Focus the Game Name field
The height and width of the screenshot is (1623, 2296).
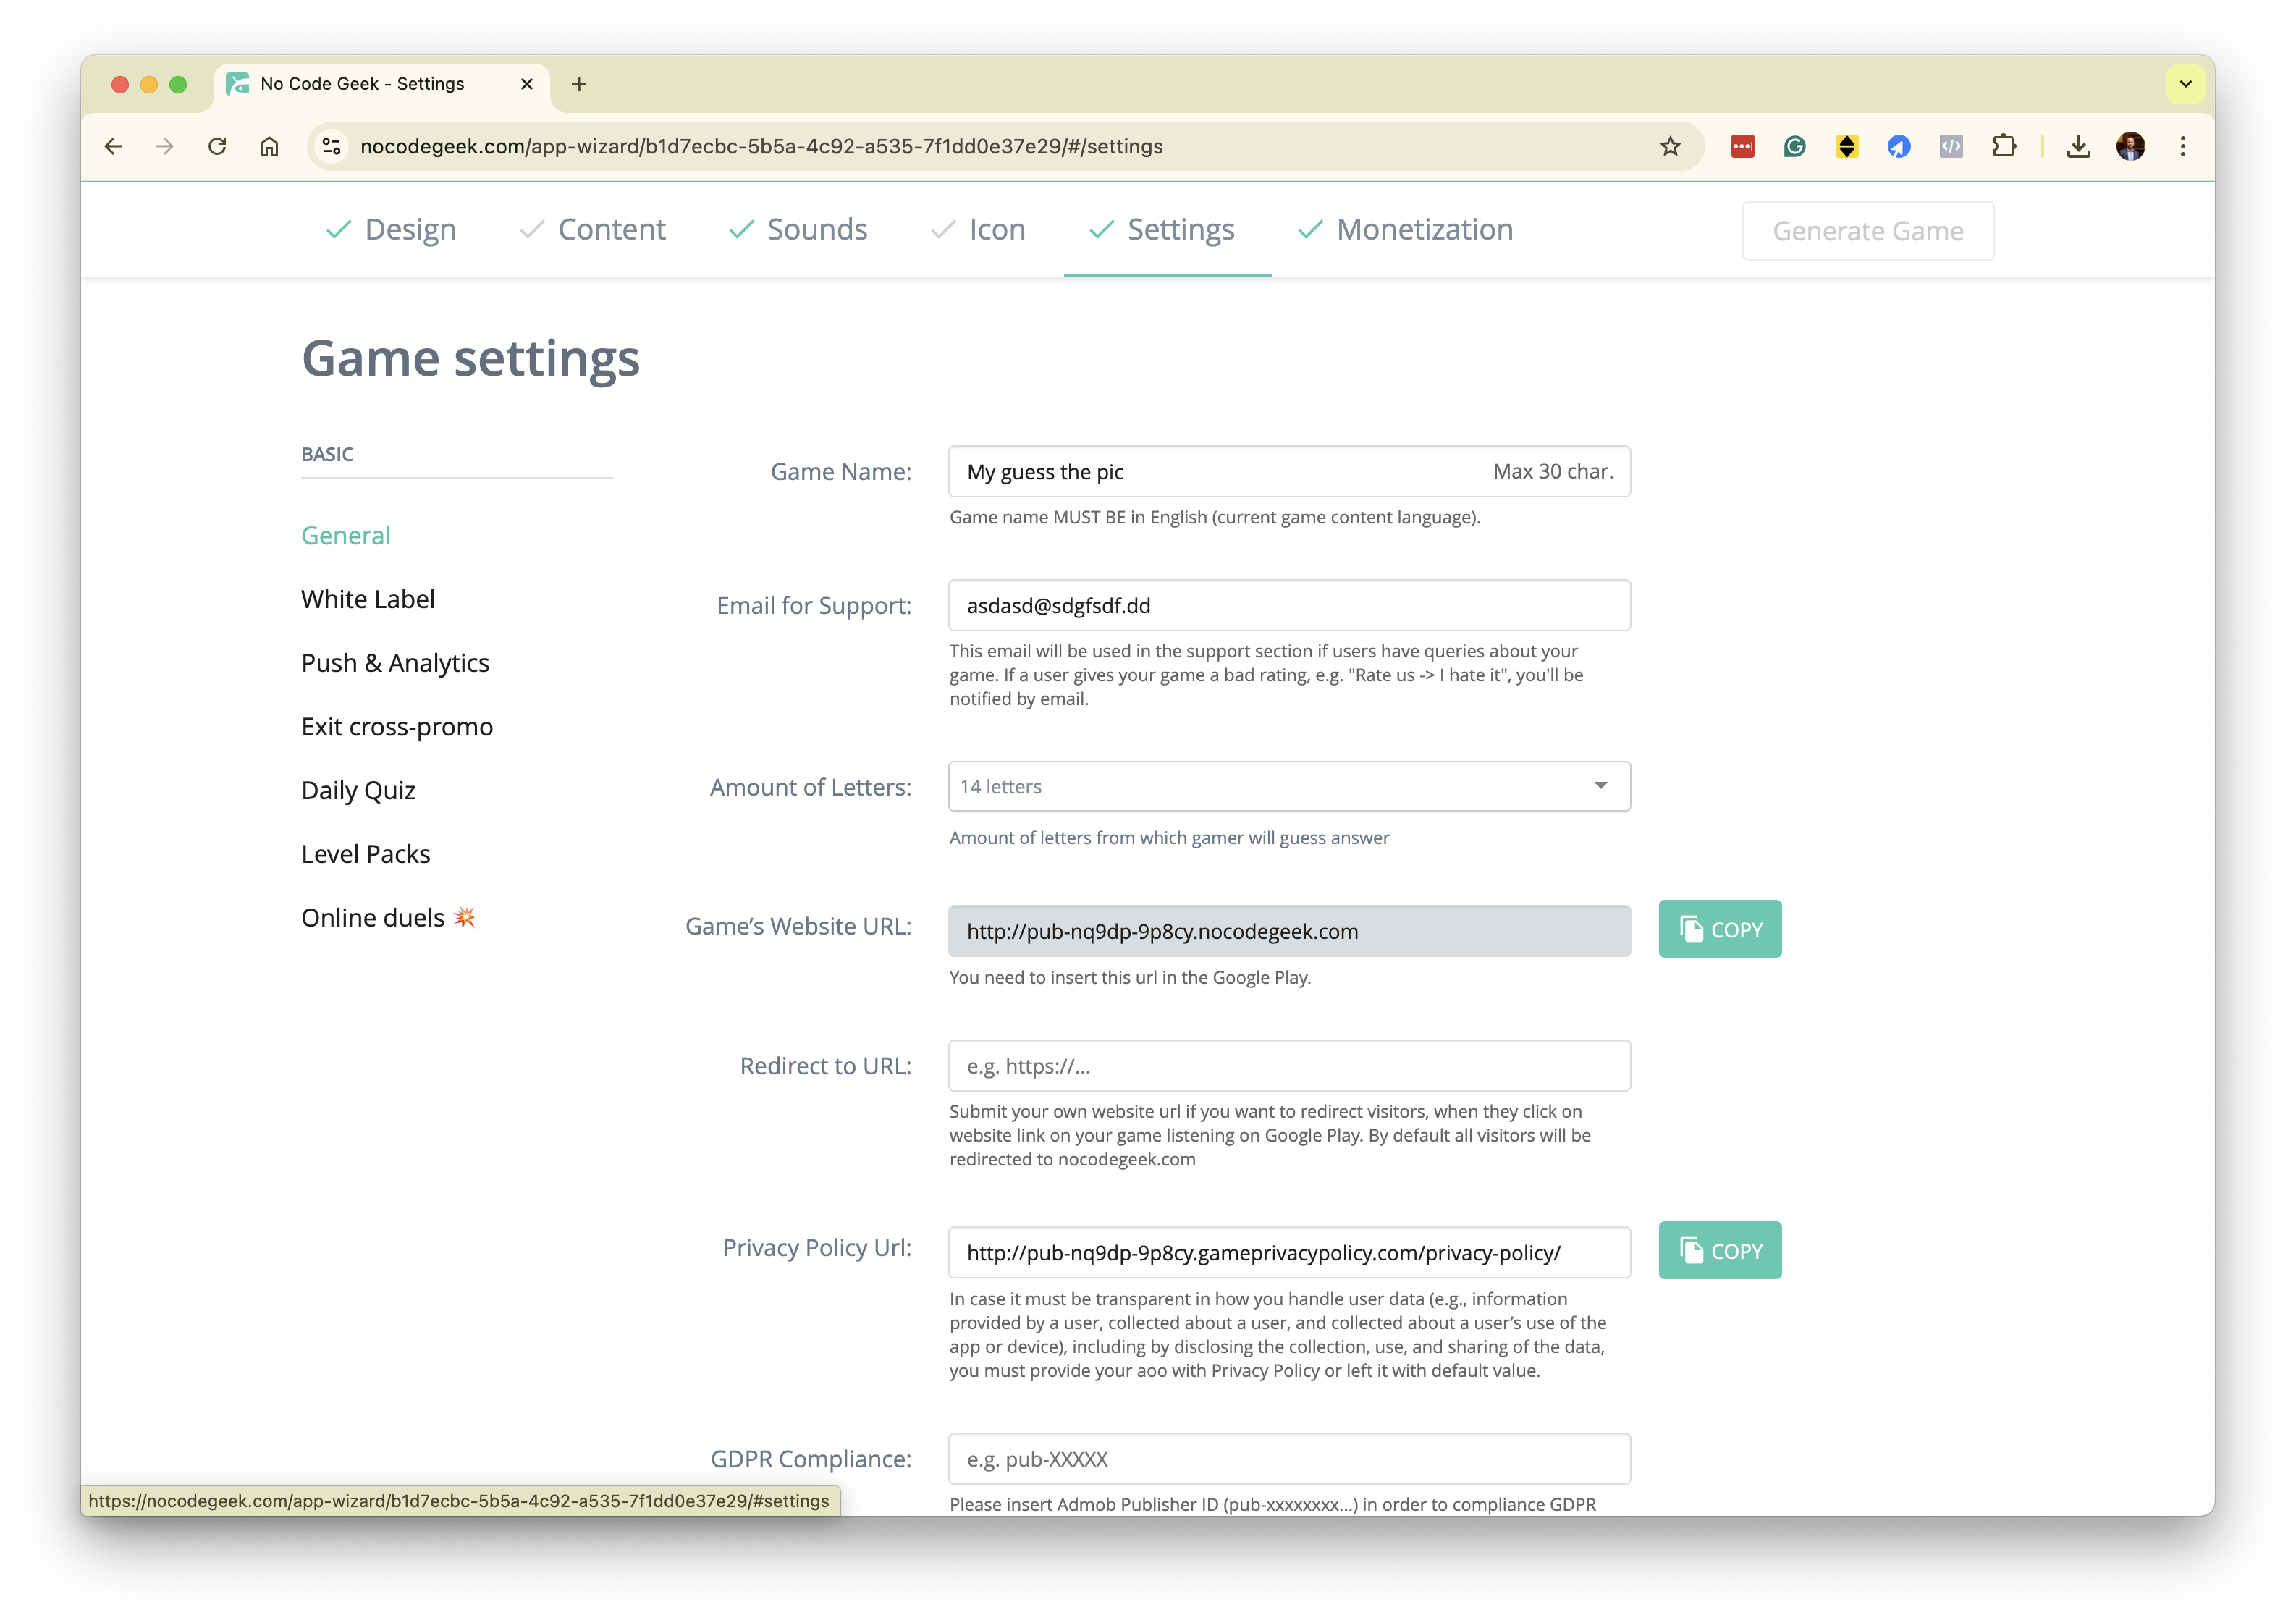tap(1289, 471)
